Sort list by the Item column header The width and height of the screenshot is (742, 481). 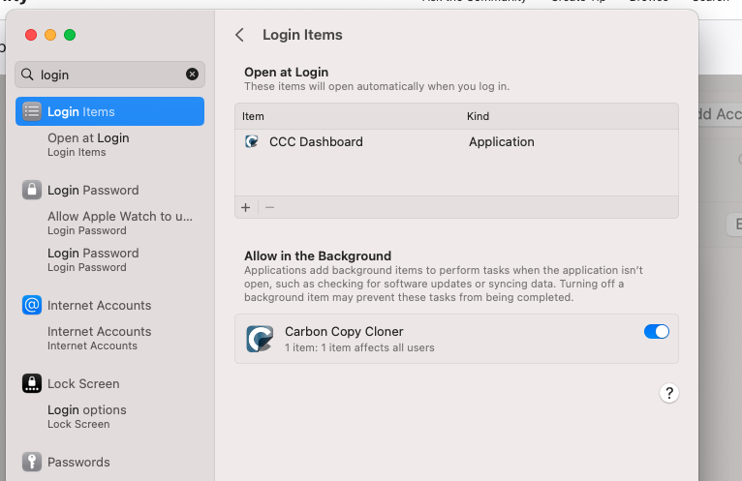coord(253,116)
